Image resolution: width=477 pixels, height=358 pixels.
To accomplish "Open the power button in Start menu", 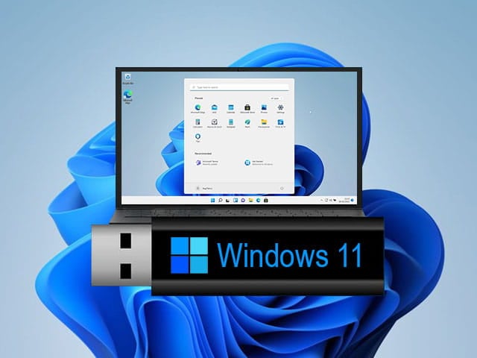I will (x=282, y=189).
